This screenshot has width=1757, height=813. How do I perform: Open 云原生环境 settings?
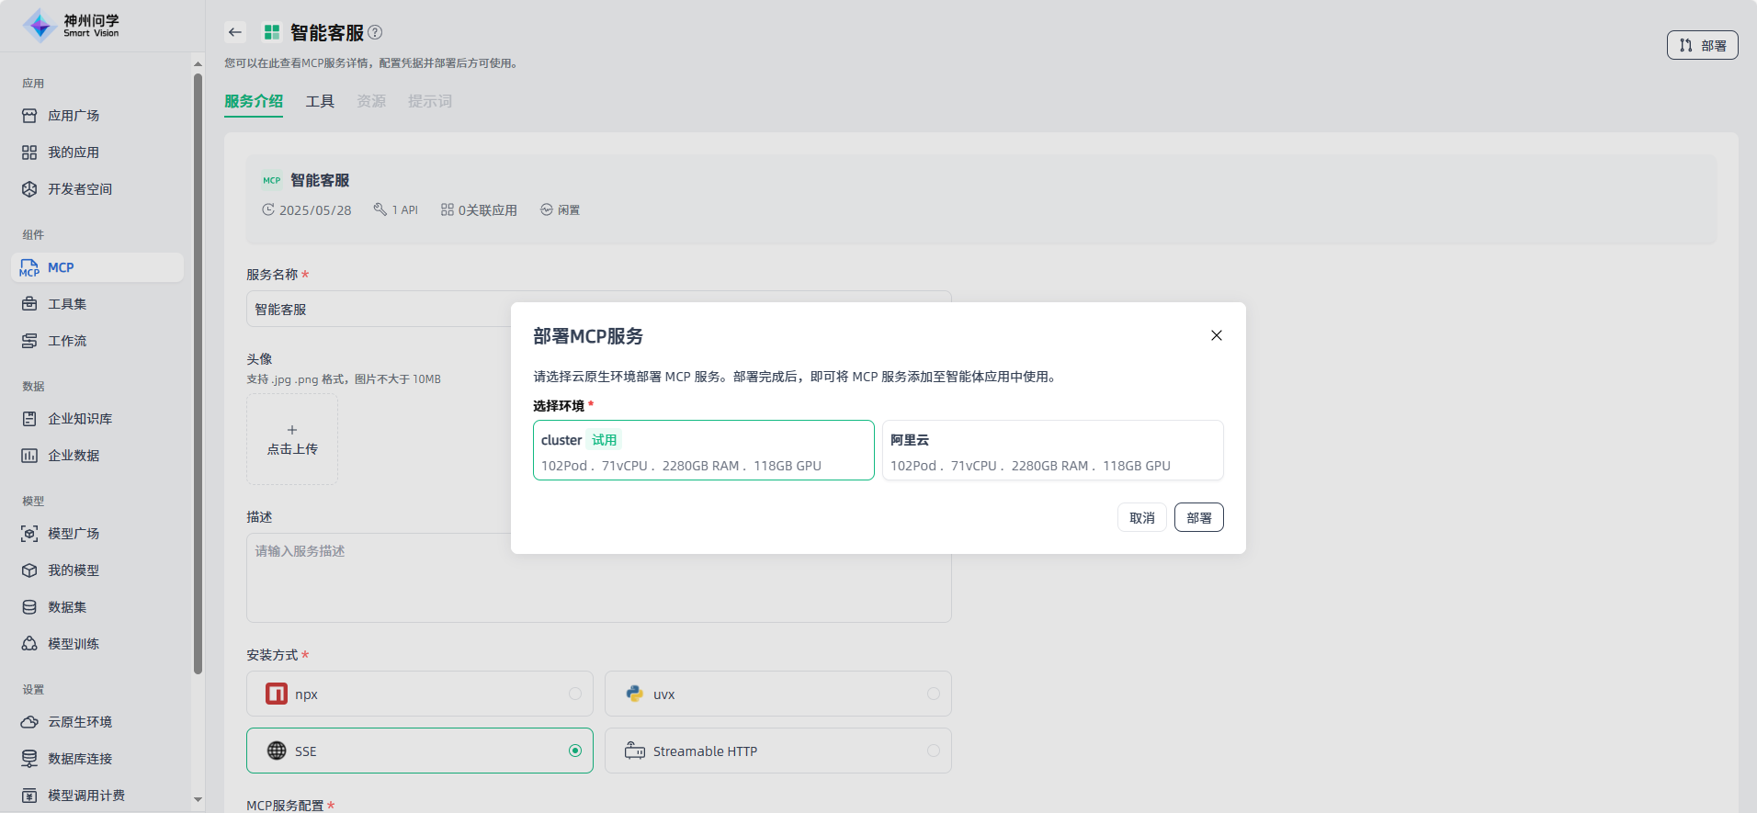point(79,722)
